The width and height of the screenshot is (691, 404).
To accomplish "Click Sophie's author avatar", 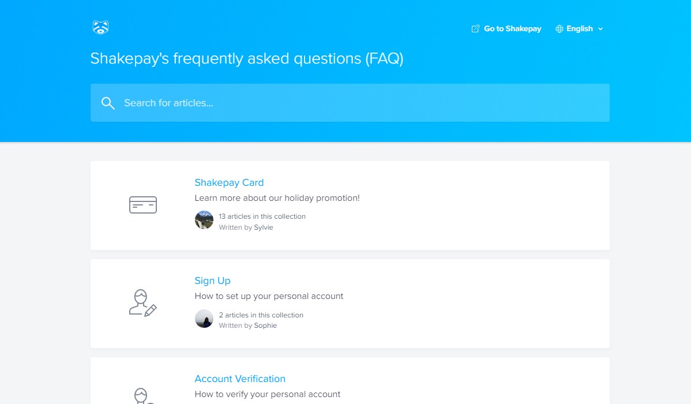I will (x=204, y=319).
